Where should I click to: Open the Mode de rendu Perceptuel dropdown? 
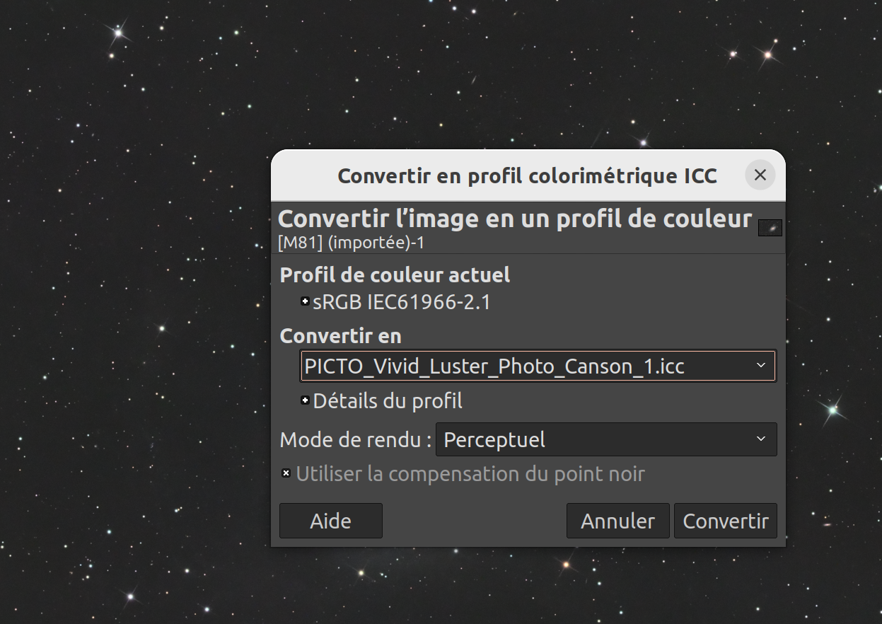pos(606,439)
